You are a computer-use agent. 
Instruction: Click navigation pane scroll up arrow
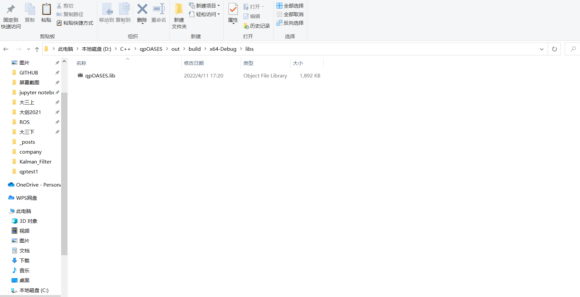click(64, 61)
